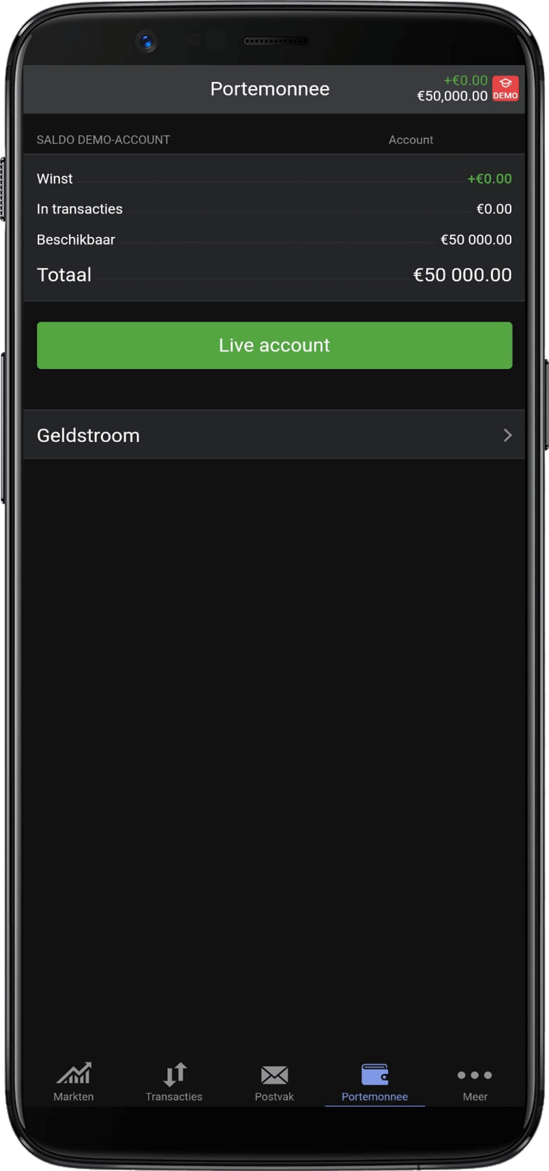Open the Markten chart icon

pyautogui.click(x=74, y=1073)
